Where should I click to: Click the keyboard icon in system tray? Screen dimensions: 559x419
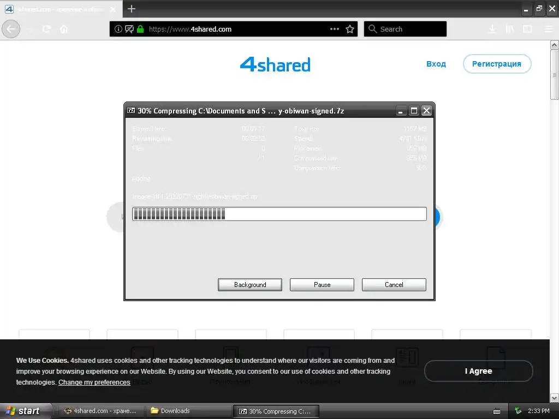(497, 411)
